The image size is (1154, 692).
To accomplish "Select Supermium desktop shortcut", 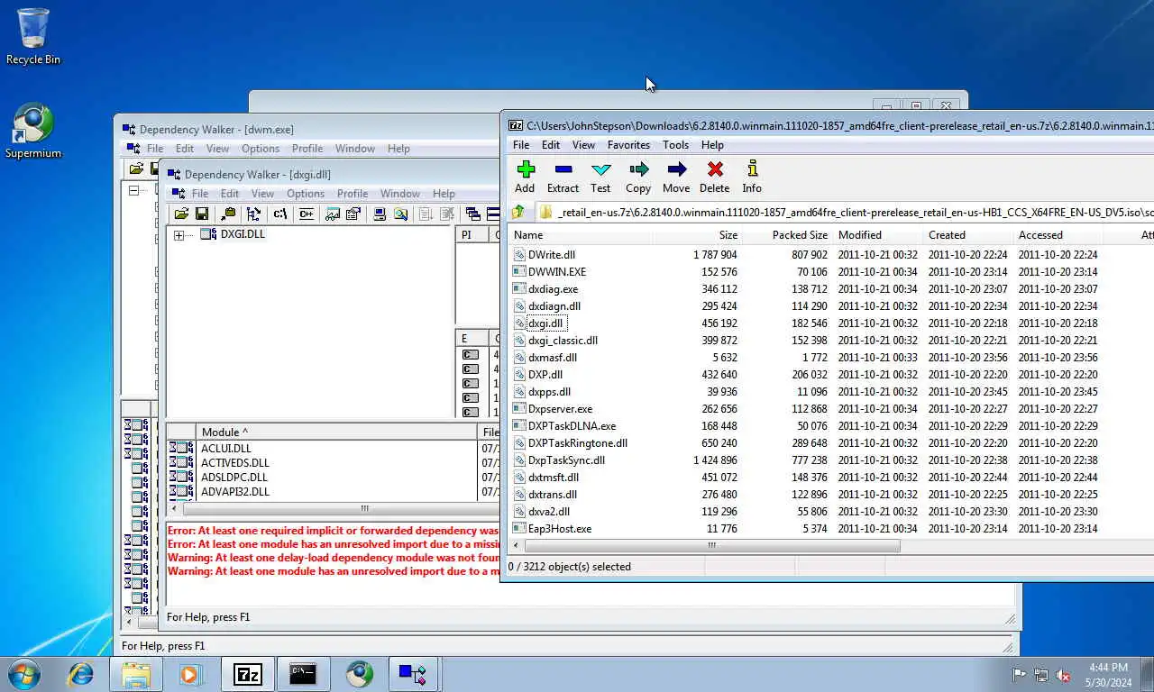I will [x=33, y=132].
